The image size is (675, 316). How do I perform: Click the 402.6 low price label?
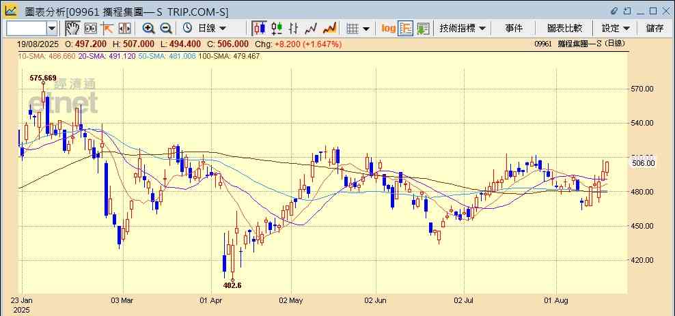pyautogui.click(x=232, y=285)
